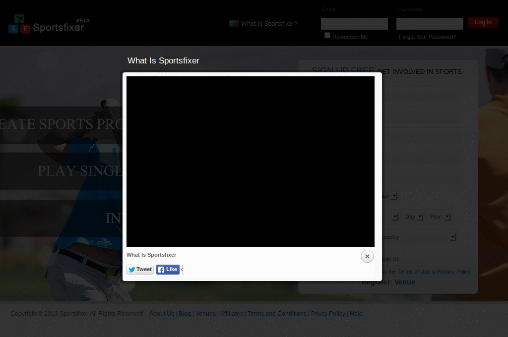This screenshot has width=508, height=337.
Task: Open the Year dropdown
Action: (x=440, y=217)
